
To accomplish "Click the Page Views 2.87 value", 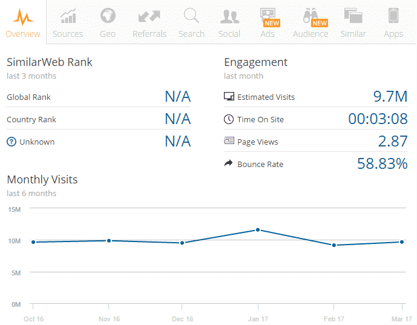I will [393, 142].
